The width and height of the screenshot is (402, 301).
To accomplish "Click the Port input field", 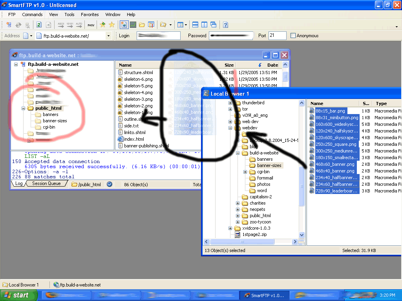I will (278, 36).
